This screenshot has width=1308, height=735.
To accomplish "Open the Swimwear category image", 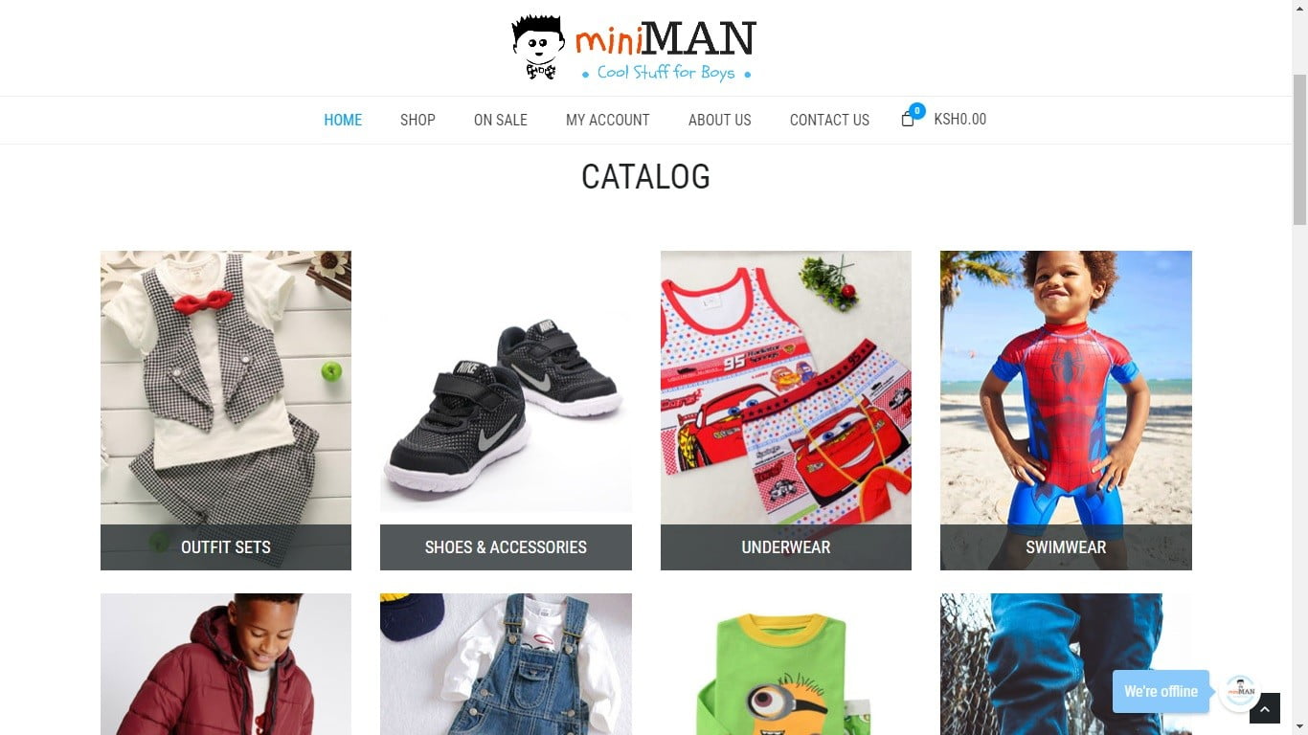I will [1066, 388].
